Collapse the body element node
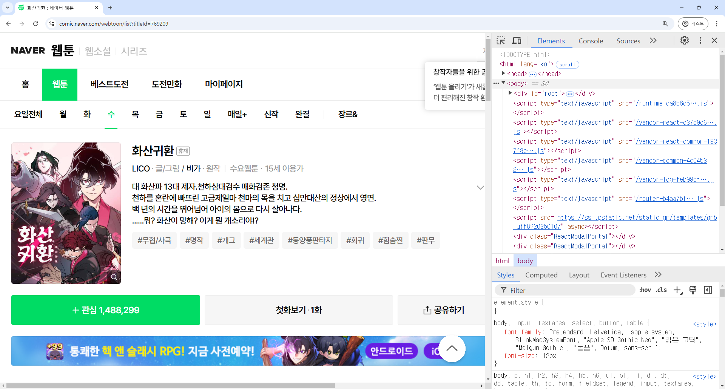The image size is (725, 389). click(x=503, y=83)
